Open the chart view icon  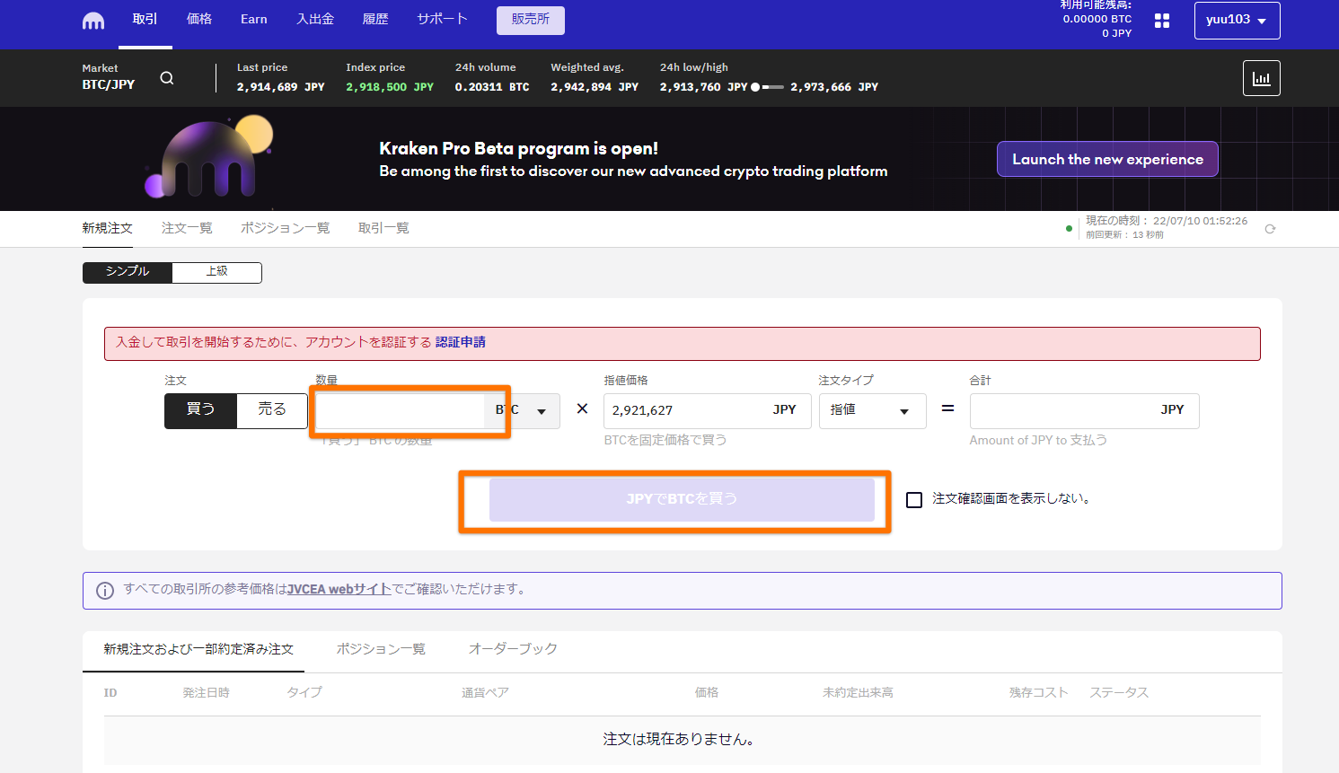1261,78
